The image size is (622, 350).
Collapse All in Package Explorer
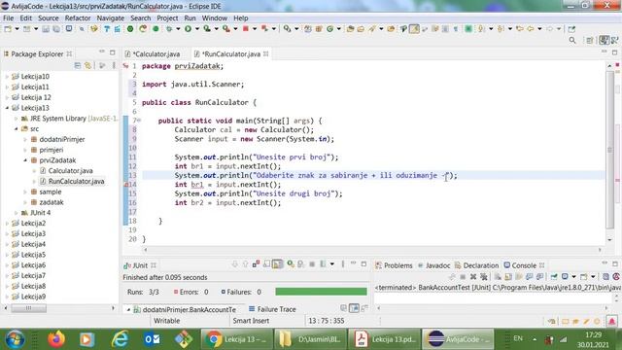[78, 65]
